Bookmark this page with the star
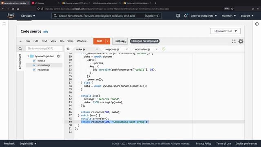Screen dimensions: 261x147 (x=232, y=9)
